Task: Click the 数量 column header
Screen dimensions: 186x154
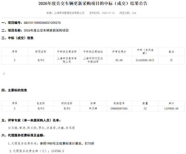Action: click(145, 103)
